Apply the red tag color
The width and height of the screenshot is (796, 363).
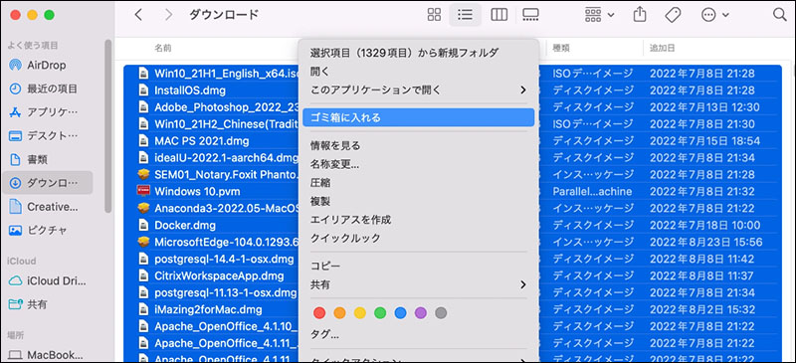point(319,312)
